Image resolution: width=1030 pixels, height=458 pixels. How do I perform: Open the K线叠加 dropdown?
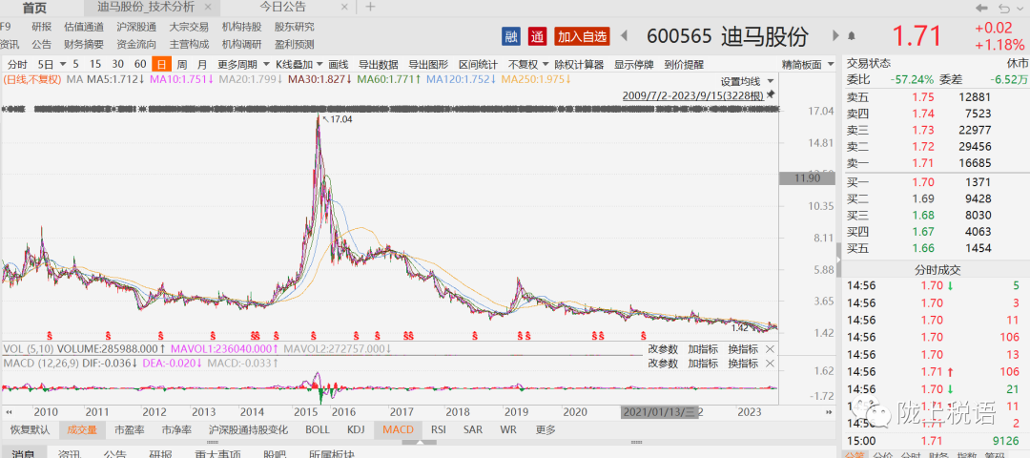click(x=319, y=64)
